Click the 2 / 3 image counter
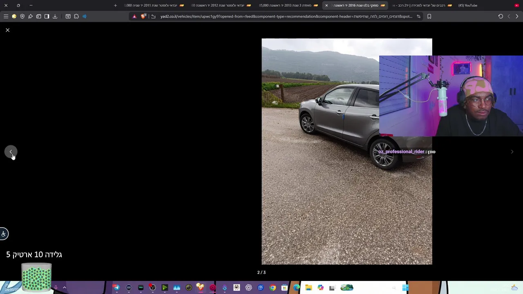Screen dimensions: 523x294 (x=261, y=272)
